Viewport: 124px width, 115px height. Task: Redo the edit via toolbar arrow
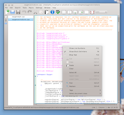30,12
